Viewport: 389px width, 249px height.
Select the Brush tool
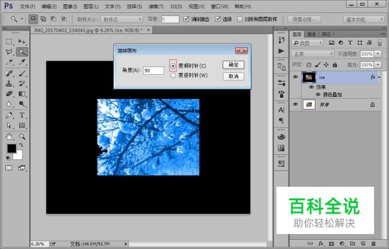22,74
